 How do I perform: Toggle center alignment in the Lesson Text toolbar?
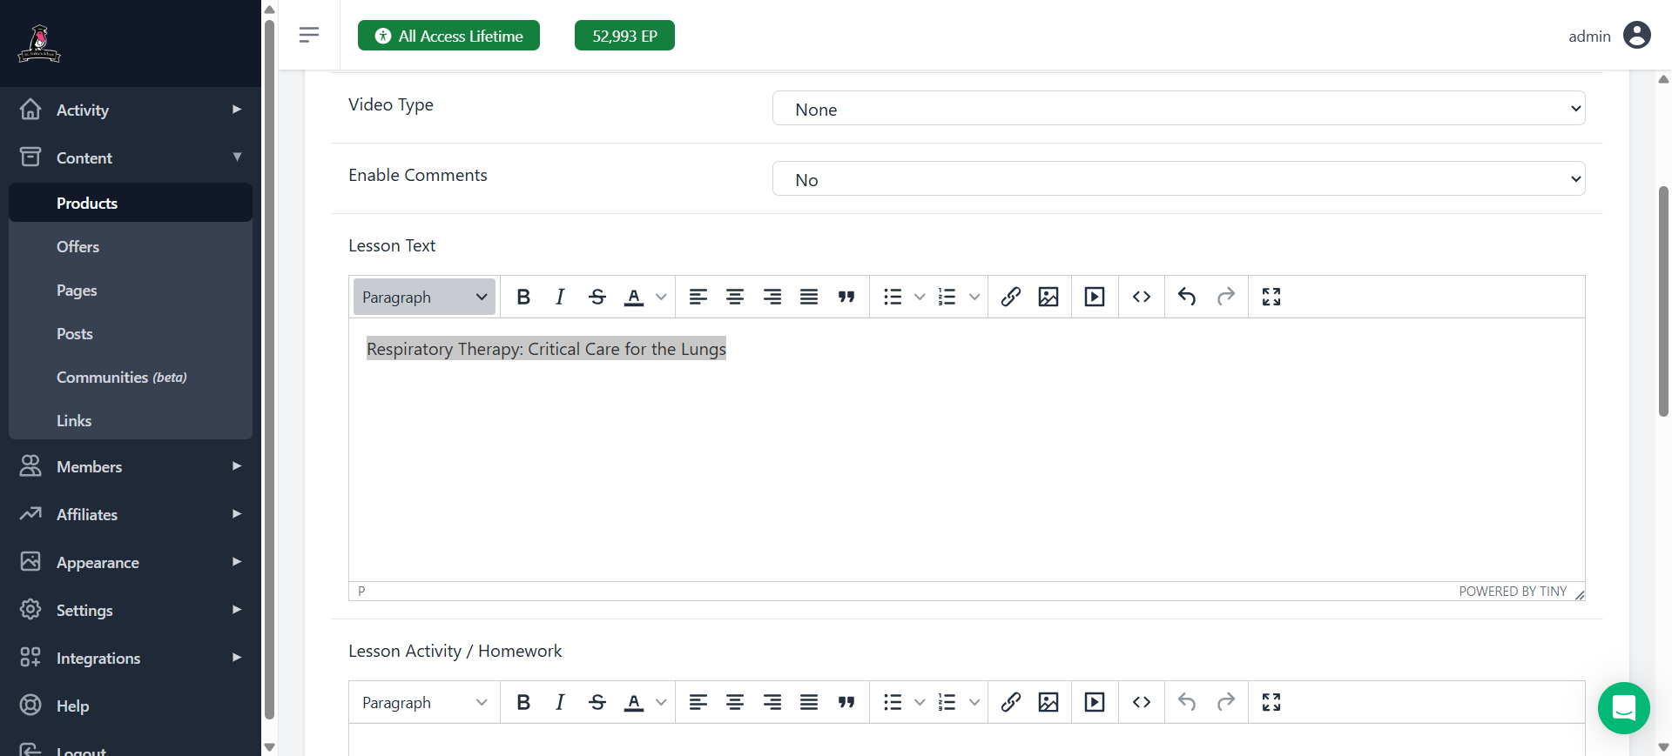point(735,297)
